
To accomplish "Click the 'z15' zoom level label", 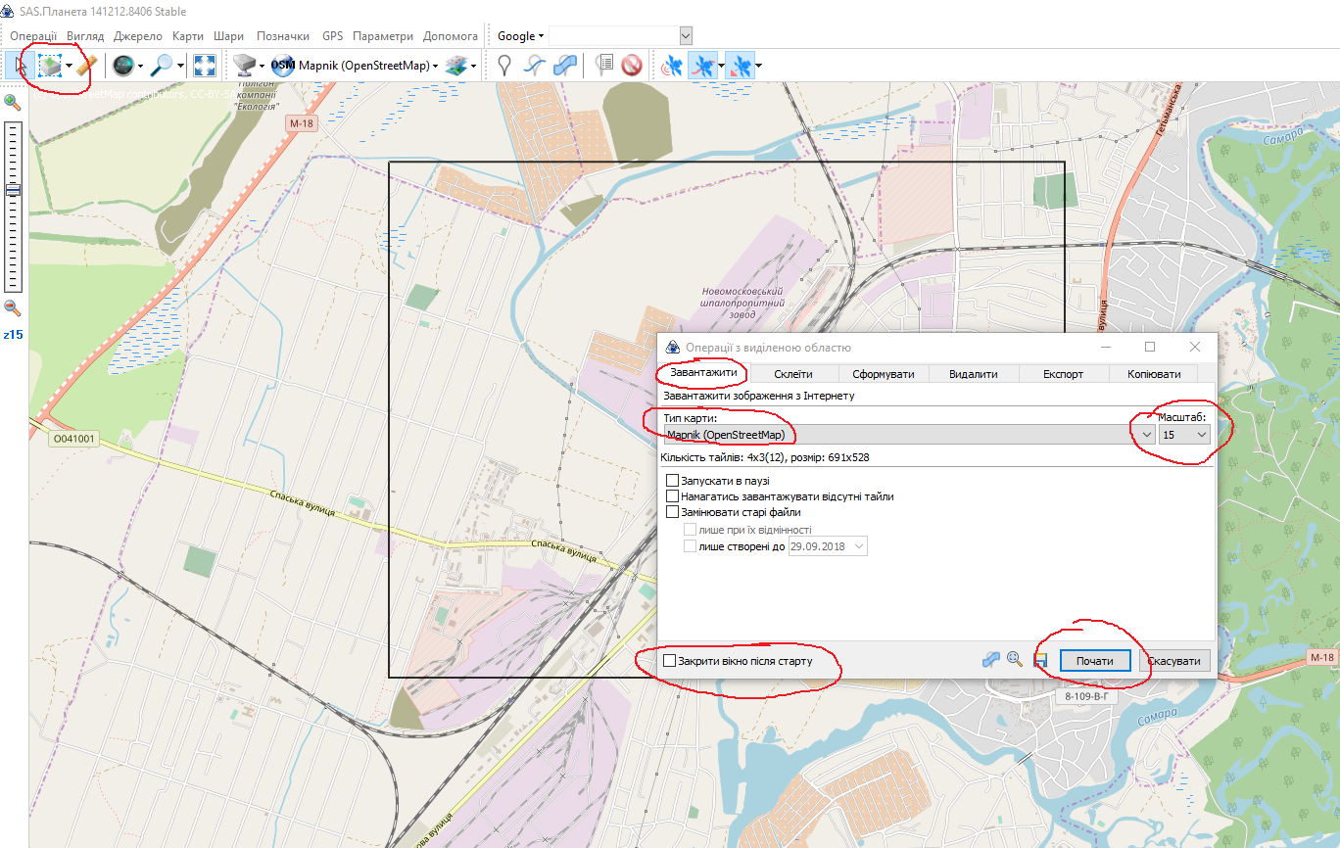I will click(13, 335).
